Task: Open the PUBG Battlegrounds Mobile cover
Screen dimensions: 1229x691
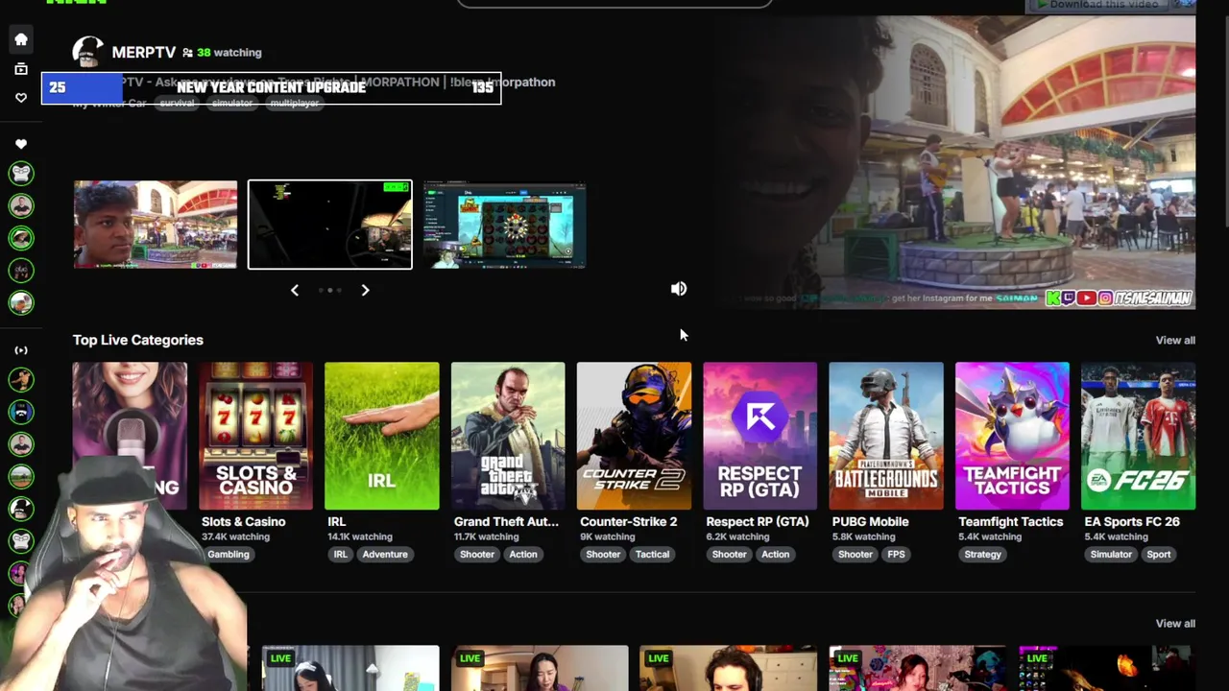Action: pyautogui.click(x=886, y=436)
